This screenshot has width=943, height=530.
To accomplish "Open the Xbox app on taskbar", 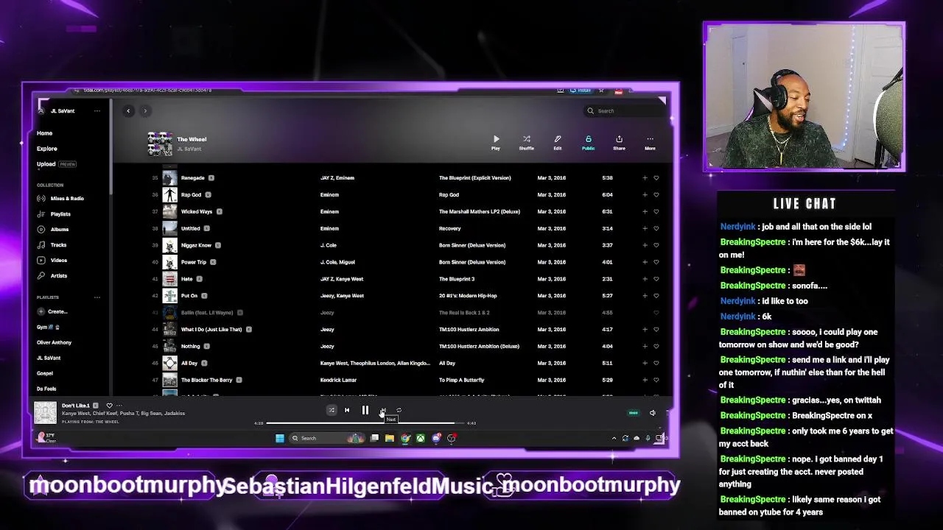I will (x=421, y=439).
